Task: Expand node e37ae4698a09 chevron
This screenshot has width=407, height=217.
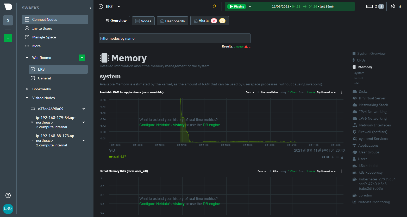Action: 84,109
